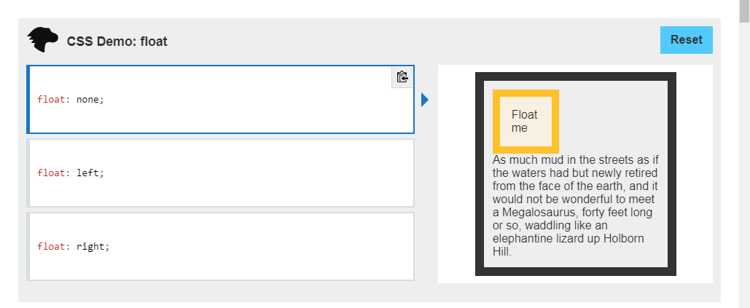Click the red "float" keyword in first choice
The height and width of the screenshot is (308, 750).
pos(51,100)
